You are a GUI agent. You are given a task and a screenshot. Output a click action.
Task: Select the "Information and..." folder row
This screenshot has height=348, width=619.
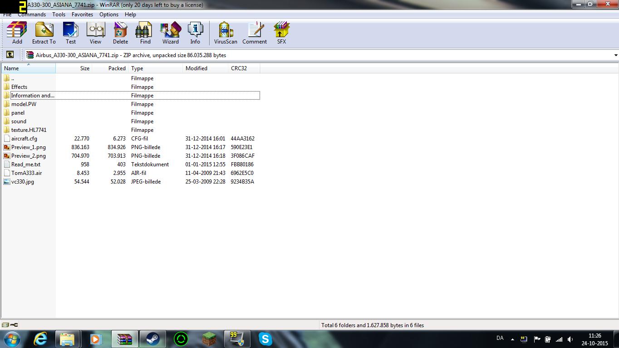131,96
